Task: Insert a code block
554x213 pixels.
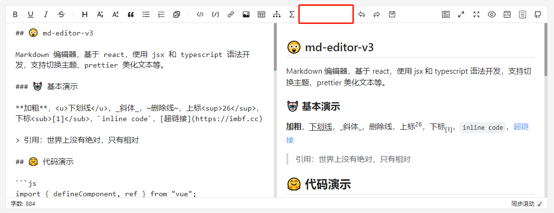Action: click(215, 14)
